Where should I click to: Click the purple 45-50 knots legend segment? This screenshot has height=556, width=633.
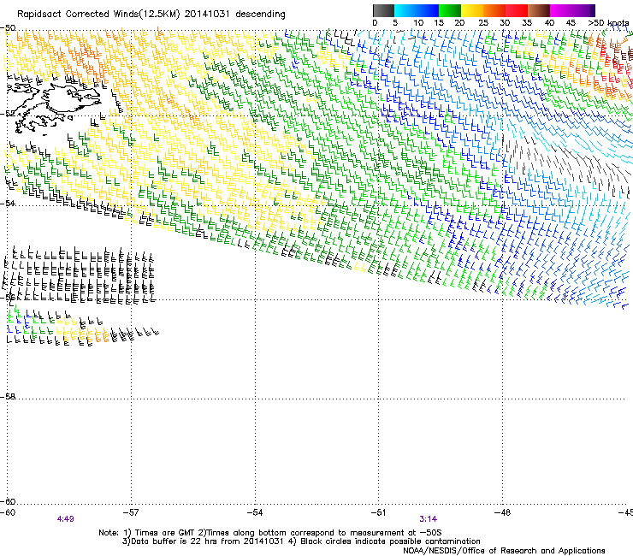(x=583, y=10)
